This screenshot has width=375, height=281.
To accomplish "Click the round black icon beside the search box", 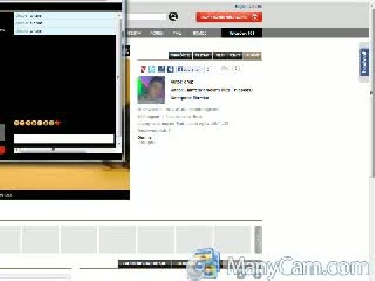I will pos(173,16).
